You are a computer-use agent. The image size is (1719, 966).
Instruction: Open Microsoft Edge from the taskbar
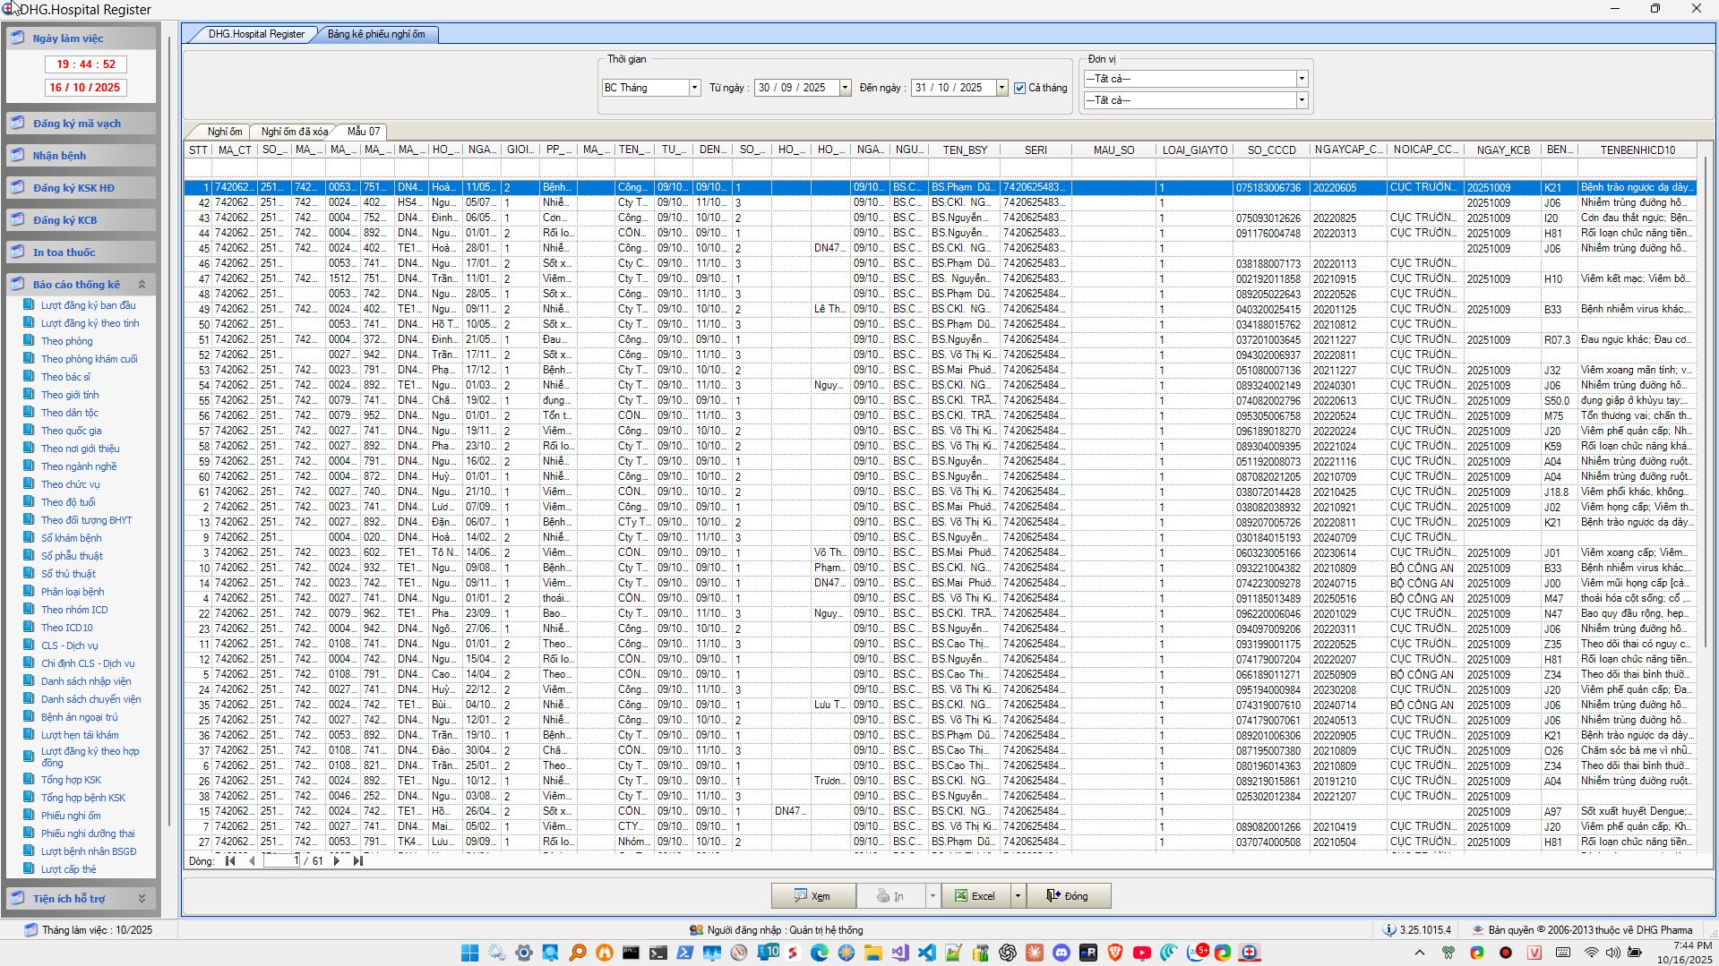coord(819,953)
